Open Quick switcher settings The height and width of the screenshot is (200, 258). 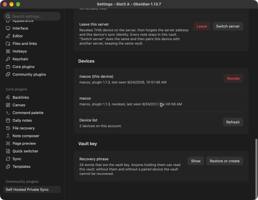[x=32, y=151]
